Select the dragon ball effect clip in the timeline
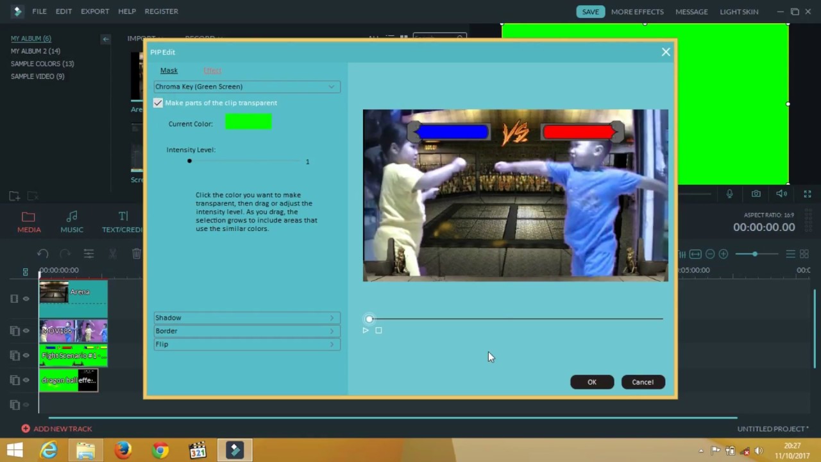This screenshot has width=821, height=462. [x=69, y=380]
